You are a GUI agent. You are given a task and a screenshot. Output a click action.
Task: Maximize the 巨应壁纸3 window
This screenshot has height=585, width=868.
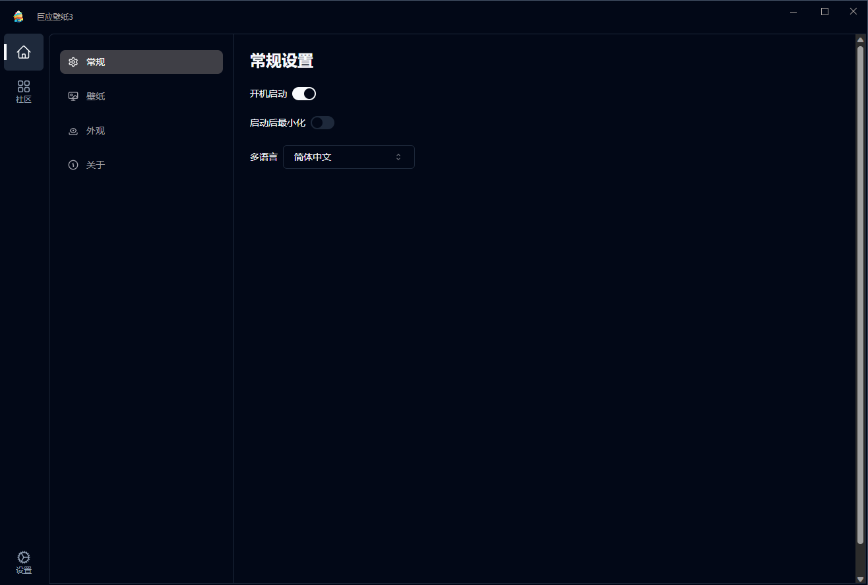[824, 12]
